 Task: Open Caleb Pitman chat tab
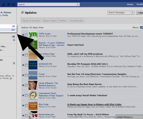129,117
